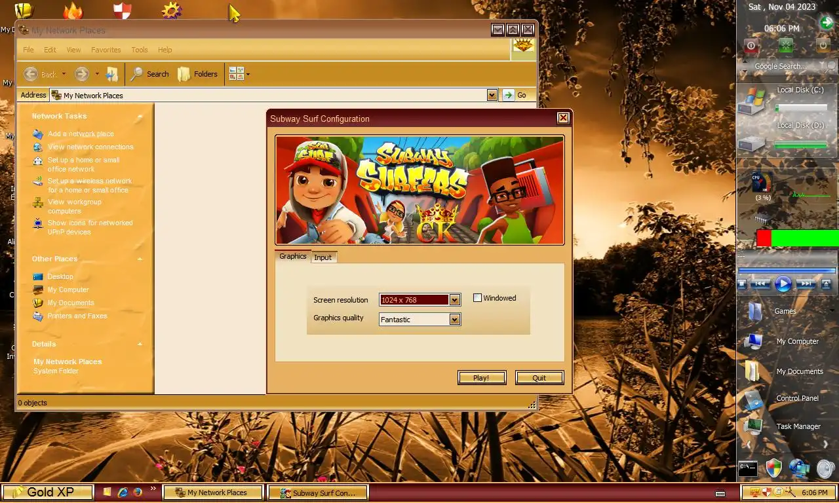Open Printers and Faxes under Other Places
839x503 pixels.
77,316
